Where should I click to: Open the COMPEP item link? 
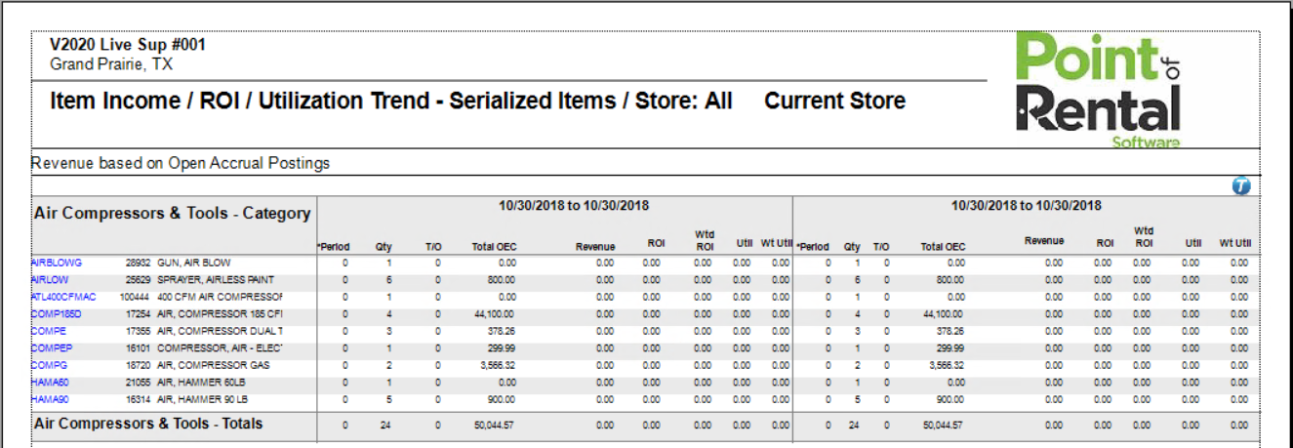pyautogui.click(x=52, y=348)
